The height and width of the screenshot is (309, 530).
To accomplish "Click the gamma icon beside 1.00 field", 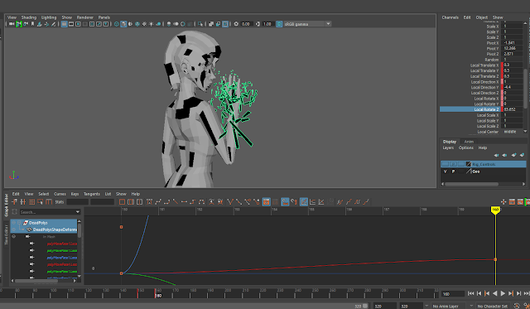I will 258,24.
